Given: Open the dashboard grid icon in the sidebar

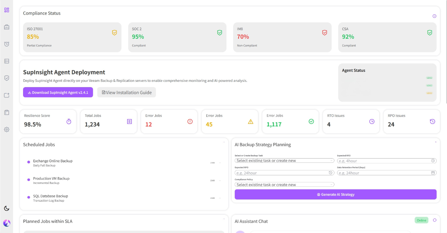Looking at the screenshot, I should pyautogui.click(x=6, y=10).
